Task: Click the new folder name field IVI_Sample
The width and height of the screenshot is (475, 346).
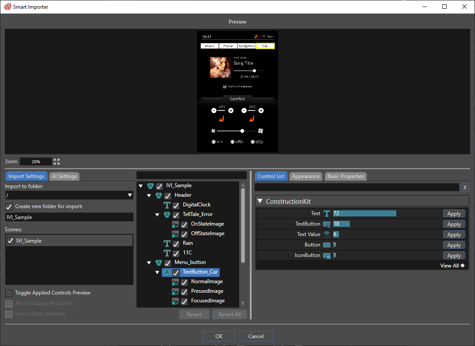Action: tap(70, 217)
